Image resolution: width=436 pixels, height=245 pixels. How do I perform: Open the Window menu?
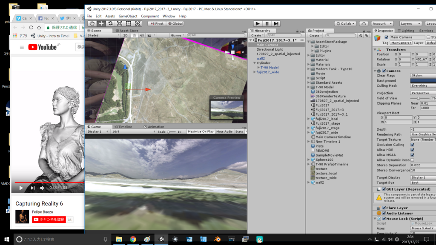point(169,17)
